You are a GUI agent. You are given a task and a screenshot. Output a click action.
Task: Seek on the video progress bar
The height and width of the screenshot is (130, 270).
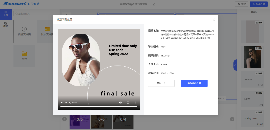(x=99, y=107)
